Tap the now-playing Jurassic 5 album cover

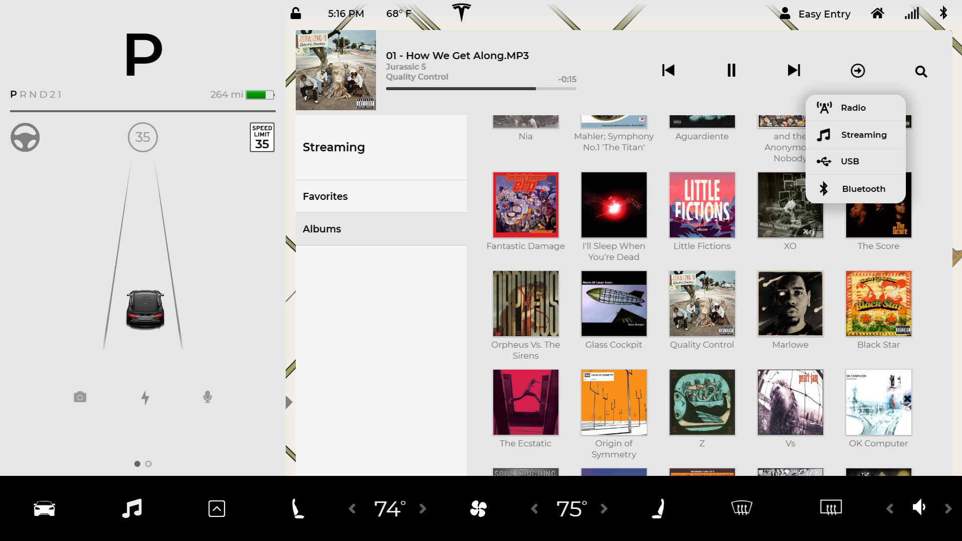(x=335, y=70)
